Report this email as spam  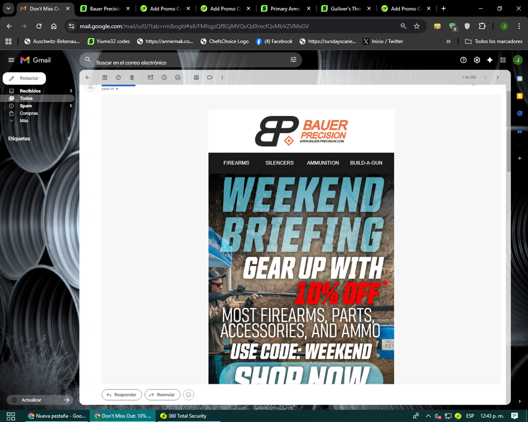tap(118, 77)
